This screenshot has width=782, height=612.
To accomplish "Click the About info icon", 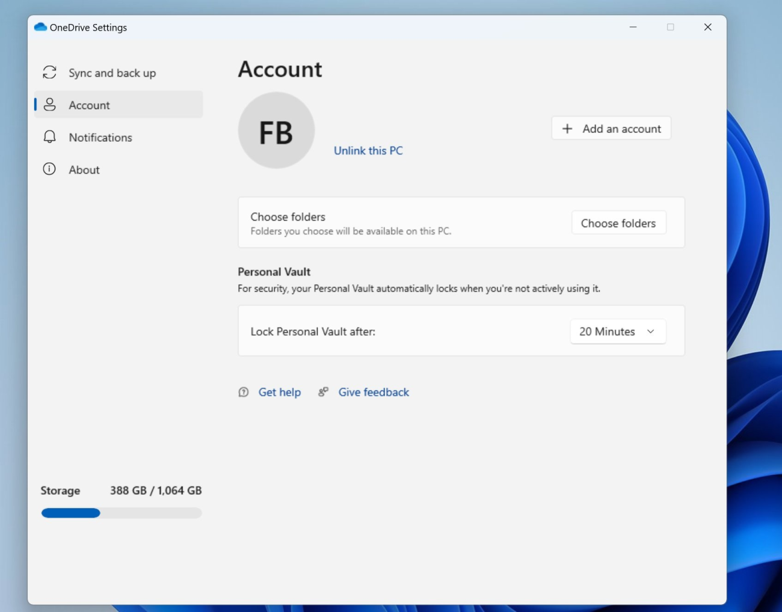I will (49, 169).
